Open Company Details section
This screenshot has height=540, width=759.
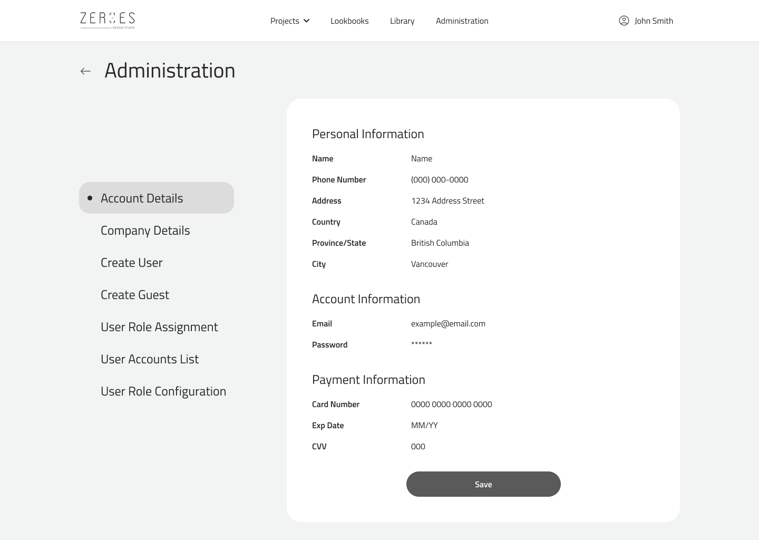(145, 230)
